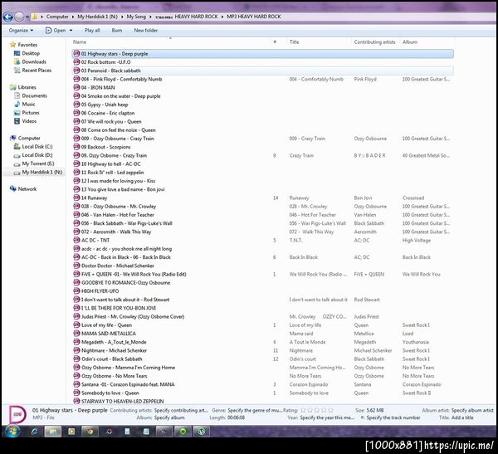The height and width of the screenshot is (454, 498).
Task: Select My Song in address breadcrumb
Action: pyautogui.click(x=136, y=17)
